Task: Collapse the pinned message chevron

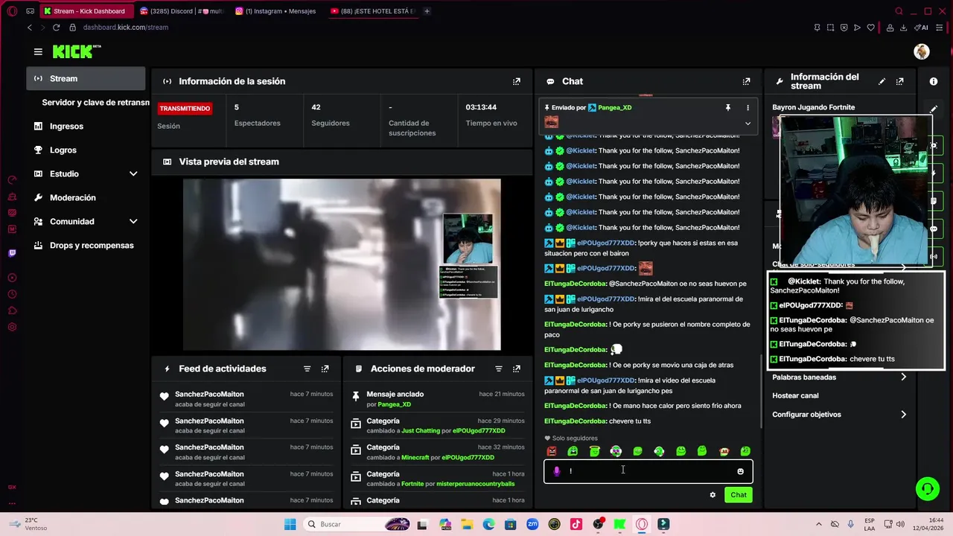Action: [748, 124]
